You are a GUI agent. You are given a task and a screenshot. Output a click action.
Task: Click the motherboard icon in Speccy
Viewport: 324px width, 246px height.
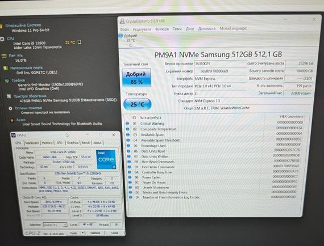[x=6, y=68]
